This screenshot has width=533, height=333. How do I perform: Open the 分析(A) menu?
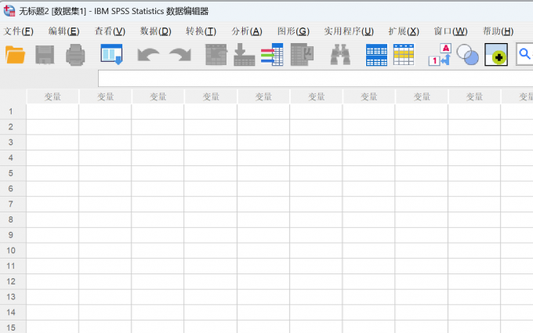(247, 31)
